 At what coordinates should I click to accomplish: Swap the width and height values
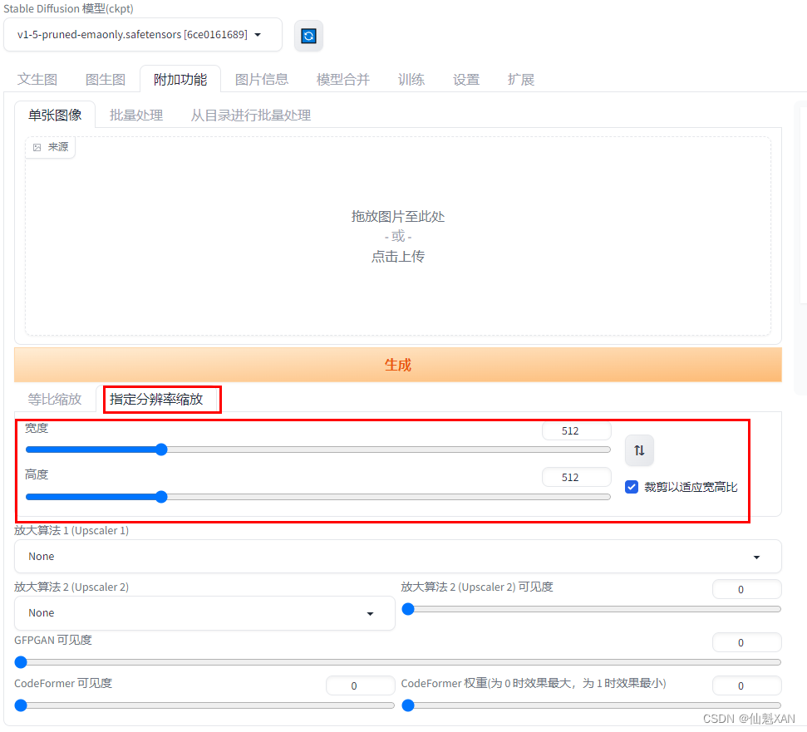(638, 450)
